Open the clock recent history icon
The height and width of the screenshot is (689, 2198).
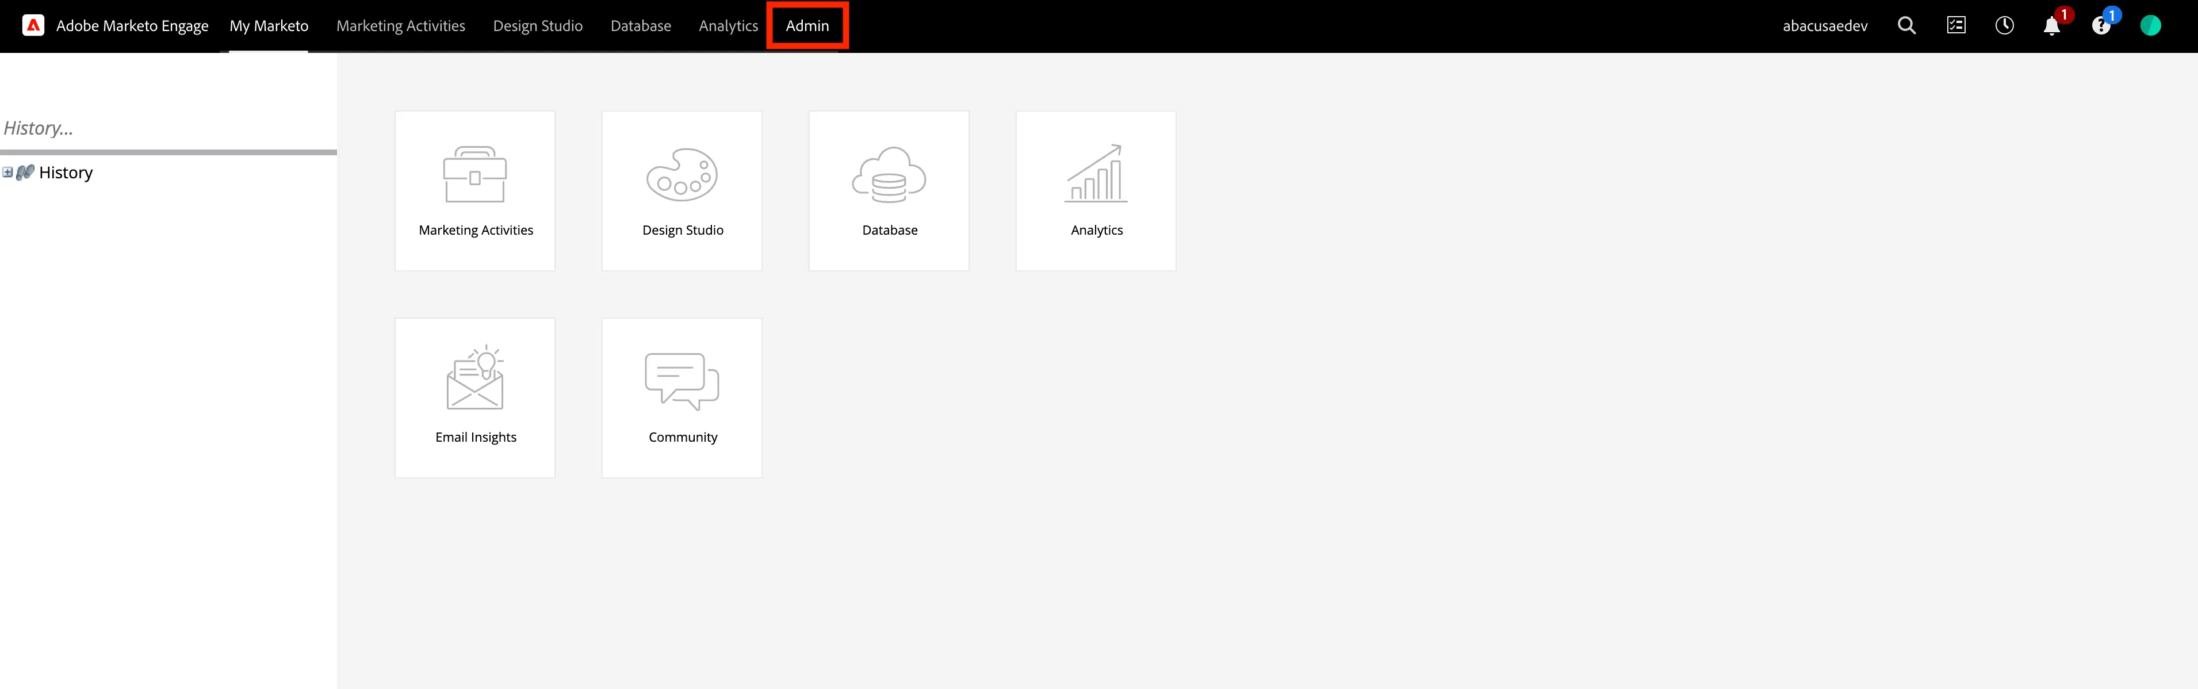[2004, 26]
